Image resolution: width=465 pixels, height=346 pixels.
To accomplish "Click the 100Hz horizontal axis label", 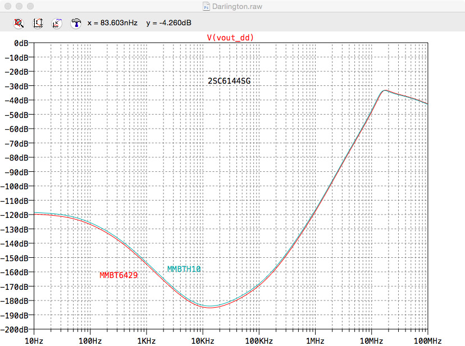I will pos(90,341).
